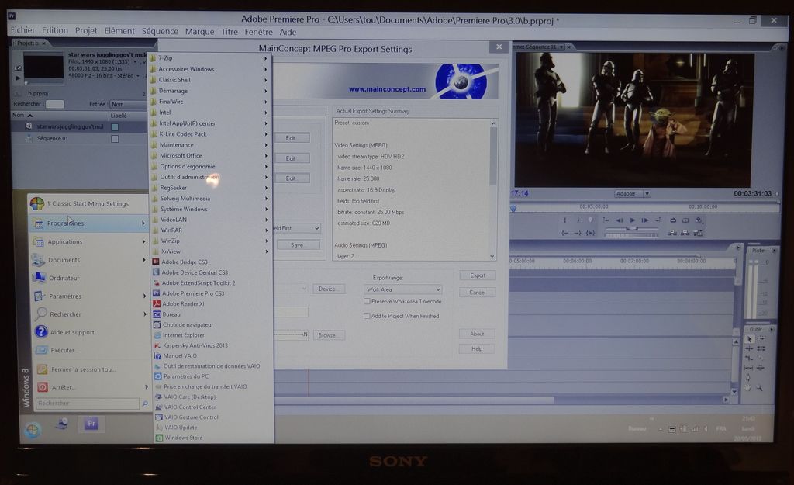Select the Hand tool
The height and width of the screenshot is (485, 794).
point(748,388)
